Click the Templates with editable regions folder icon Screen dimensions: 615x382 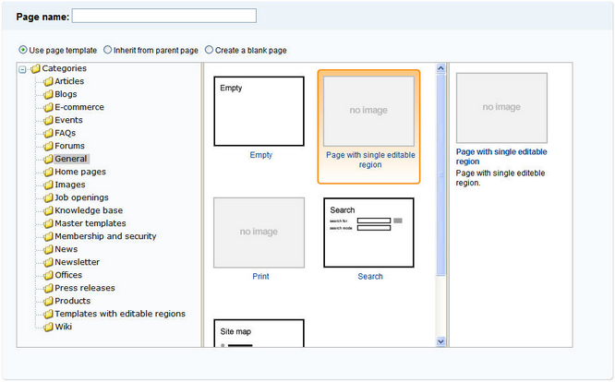click(x=48, y=315)
